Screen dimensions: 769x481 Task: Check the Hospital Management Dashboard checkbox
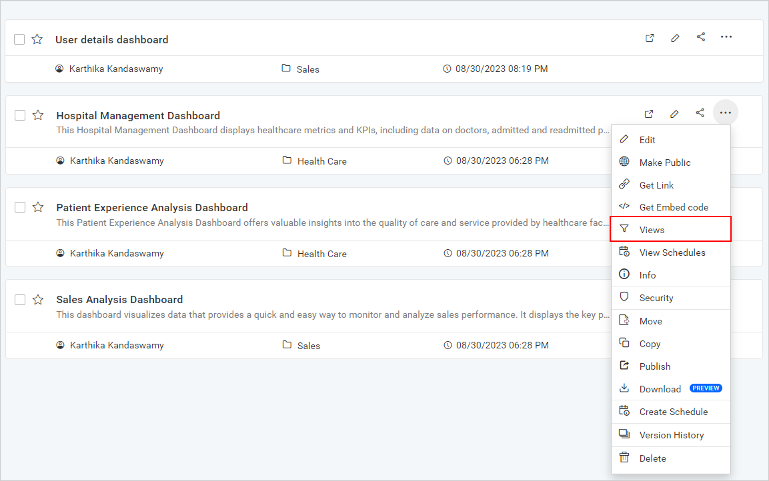click(19, 114)
